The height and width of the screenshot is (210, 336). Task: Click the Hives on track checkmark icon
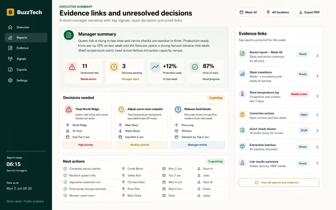[195, 67]
